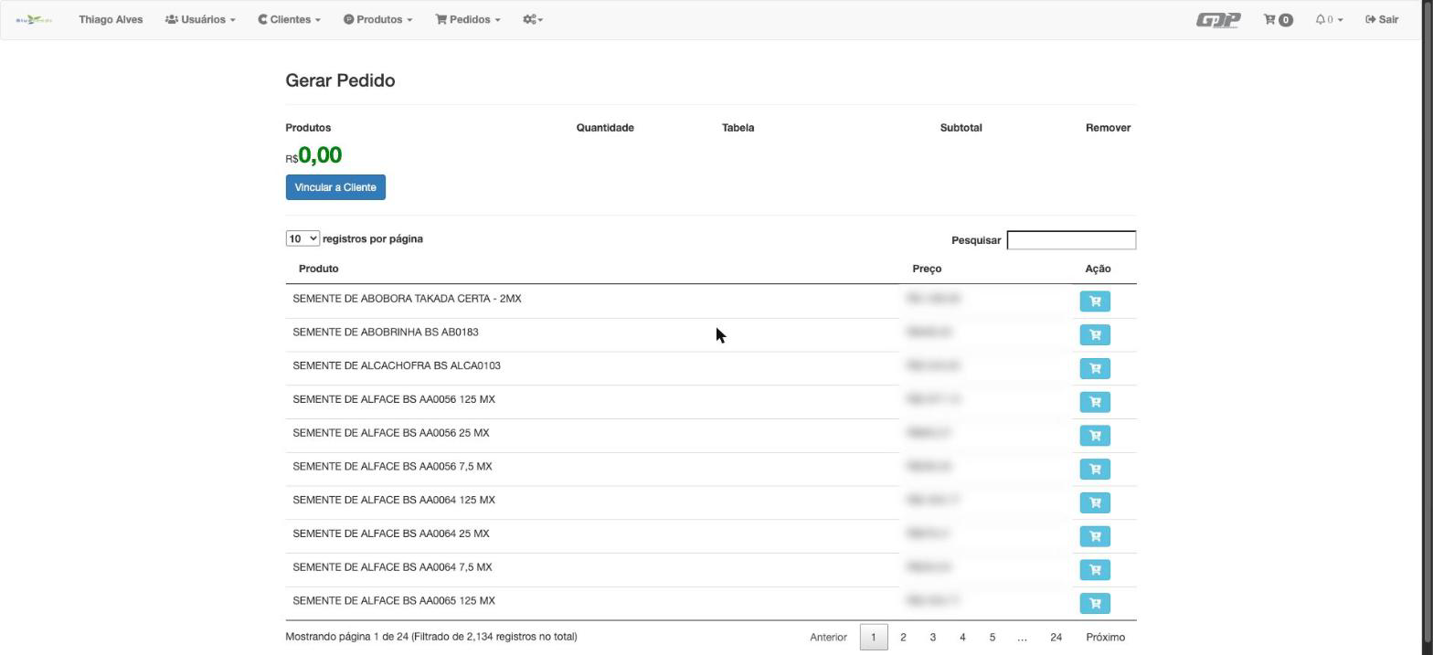Open the shopping cart in navbar
This screenshot has height=655, width=1433.
1278,19
